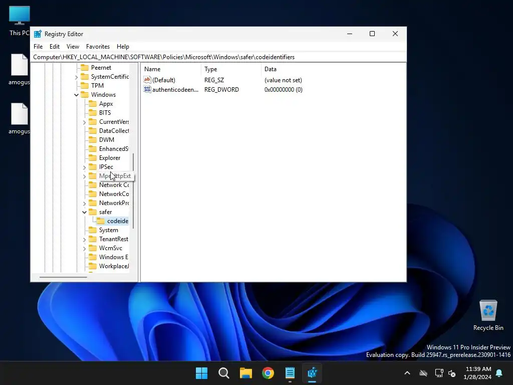Image resolution: width=513 pixels, height=385 pixels.
Task: Open the View menu
Action: 73,47
